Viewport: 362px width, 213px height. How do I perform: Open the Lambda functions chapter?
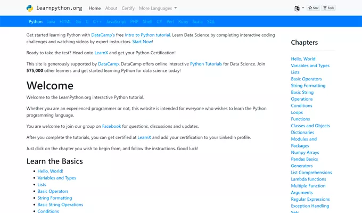308,179
